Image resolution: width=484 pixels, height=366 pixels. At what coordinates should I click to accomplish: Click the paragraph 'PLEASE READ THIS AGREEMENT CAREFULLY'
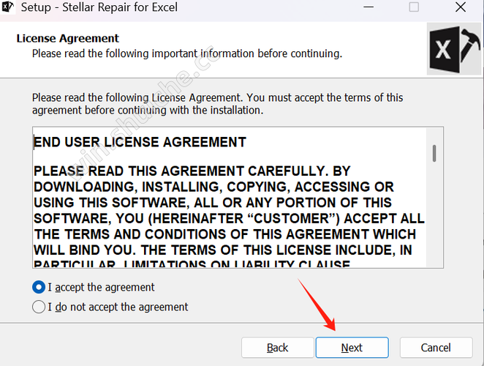[x=229, y=218]
